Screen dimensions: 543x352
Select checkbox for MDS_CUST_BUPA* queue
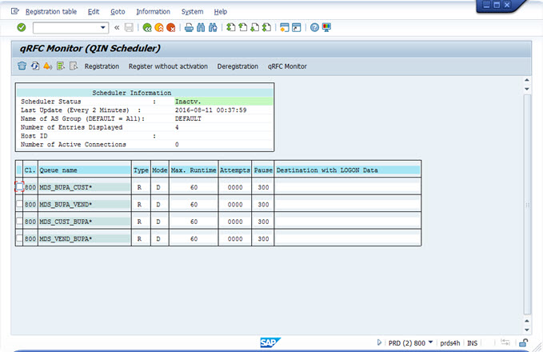(19, 222)
